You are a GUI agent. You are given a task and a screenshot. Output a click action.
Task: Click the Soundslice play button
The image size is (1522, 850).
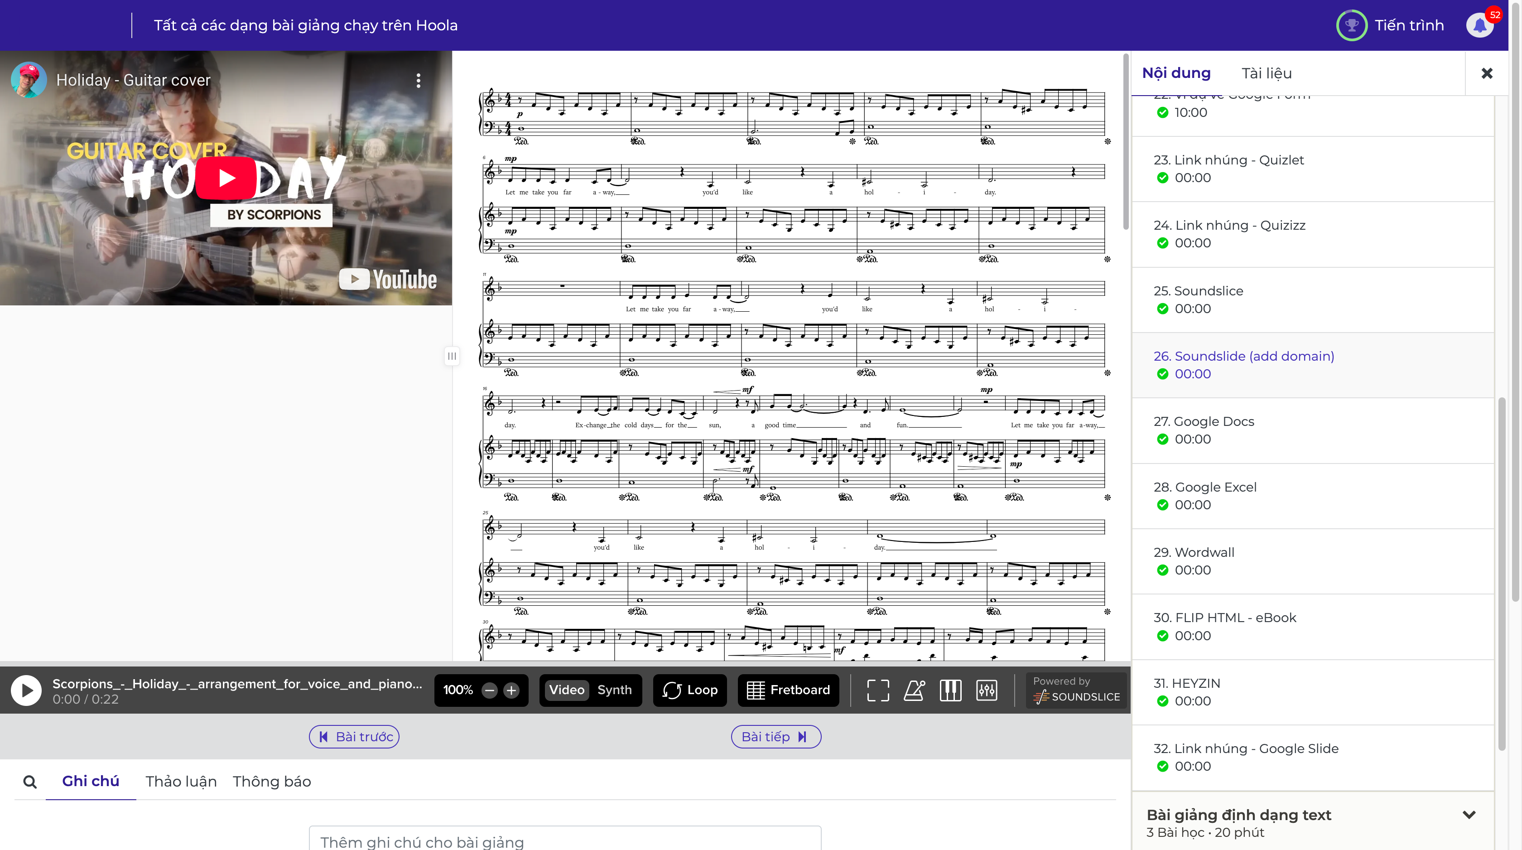click(x=27, y=690)
